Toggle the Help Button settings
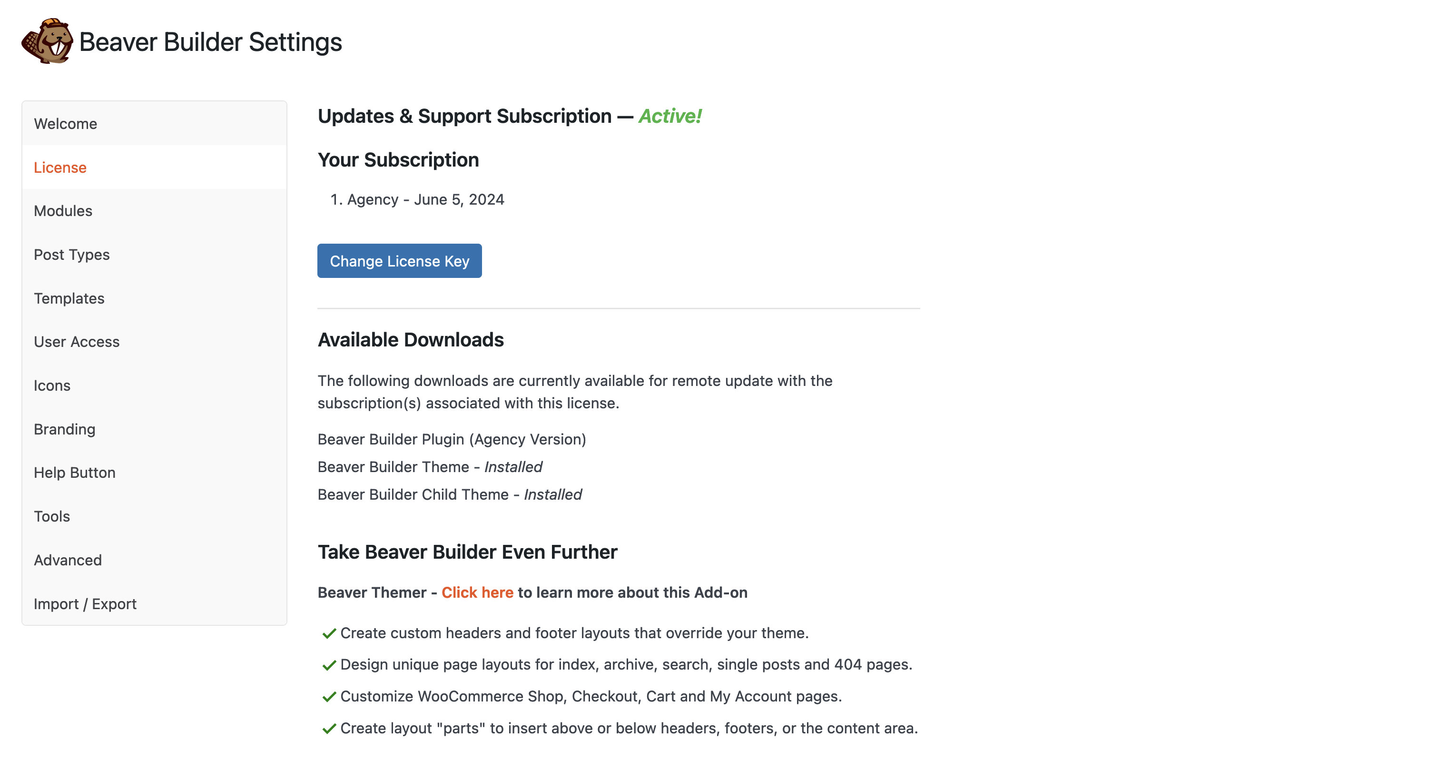Image resolution: width=1437 pixels, height=770 pixels. pos(74,473)
